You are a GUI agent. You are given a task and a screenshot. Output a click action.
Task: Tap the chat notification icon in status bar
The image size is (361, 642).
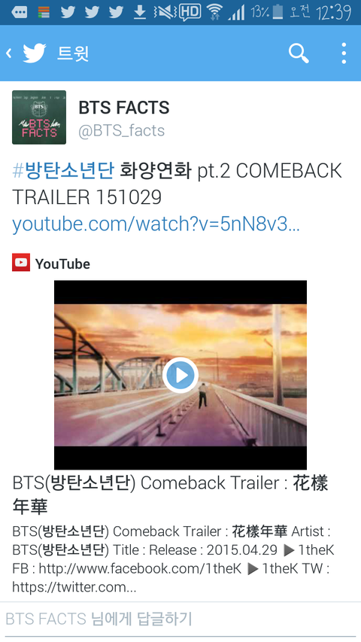click(x=20, y=12)
